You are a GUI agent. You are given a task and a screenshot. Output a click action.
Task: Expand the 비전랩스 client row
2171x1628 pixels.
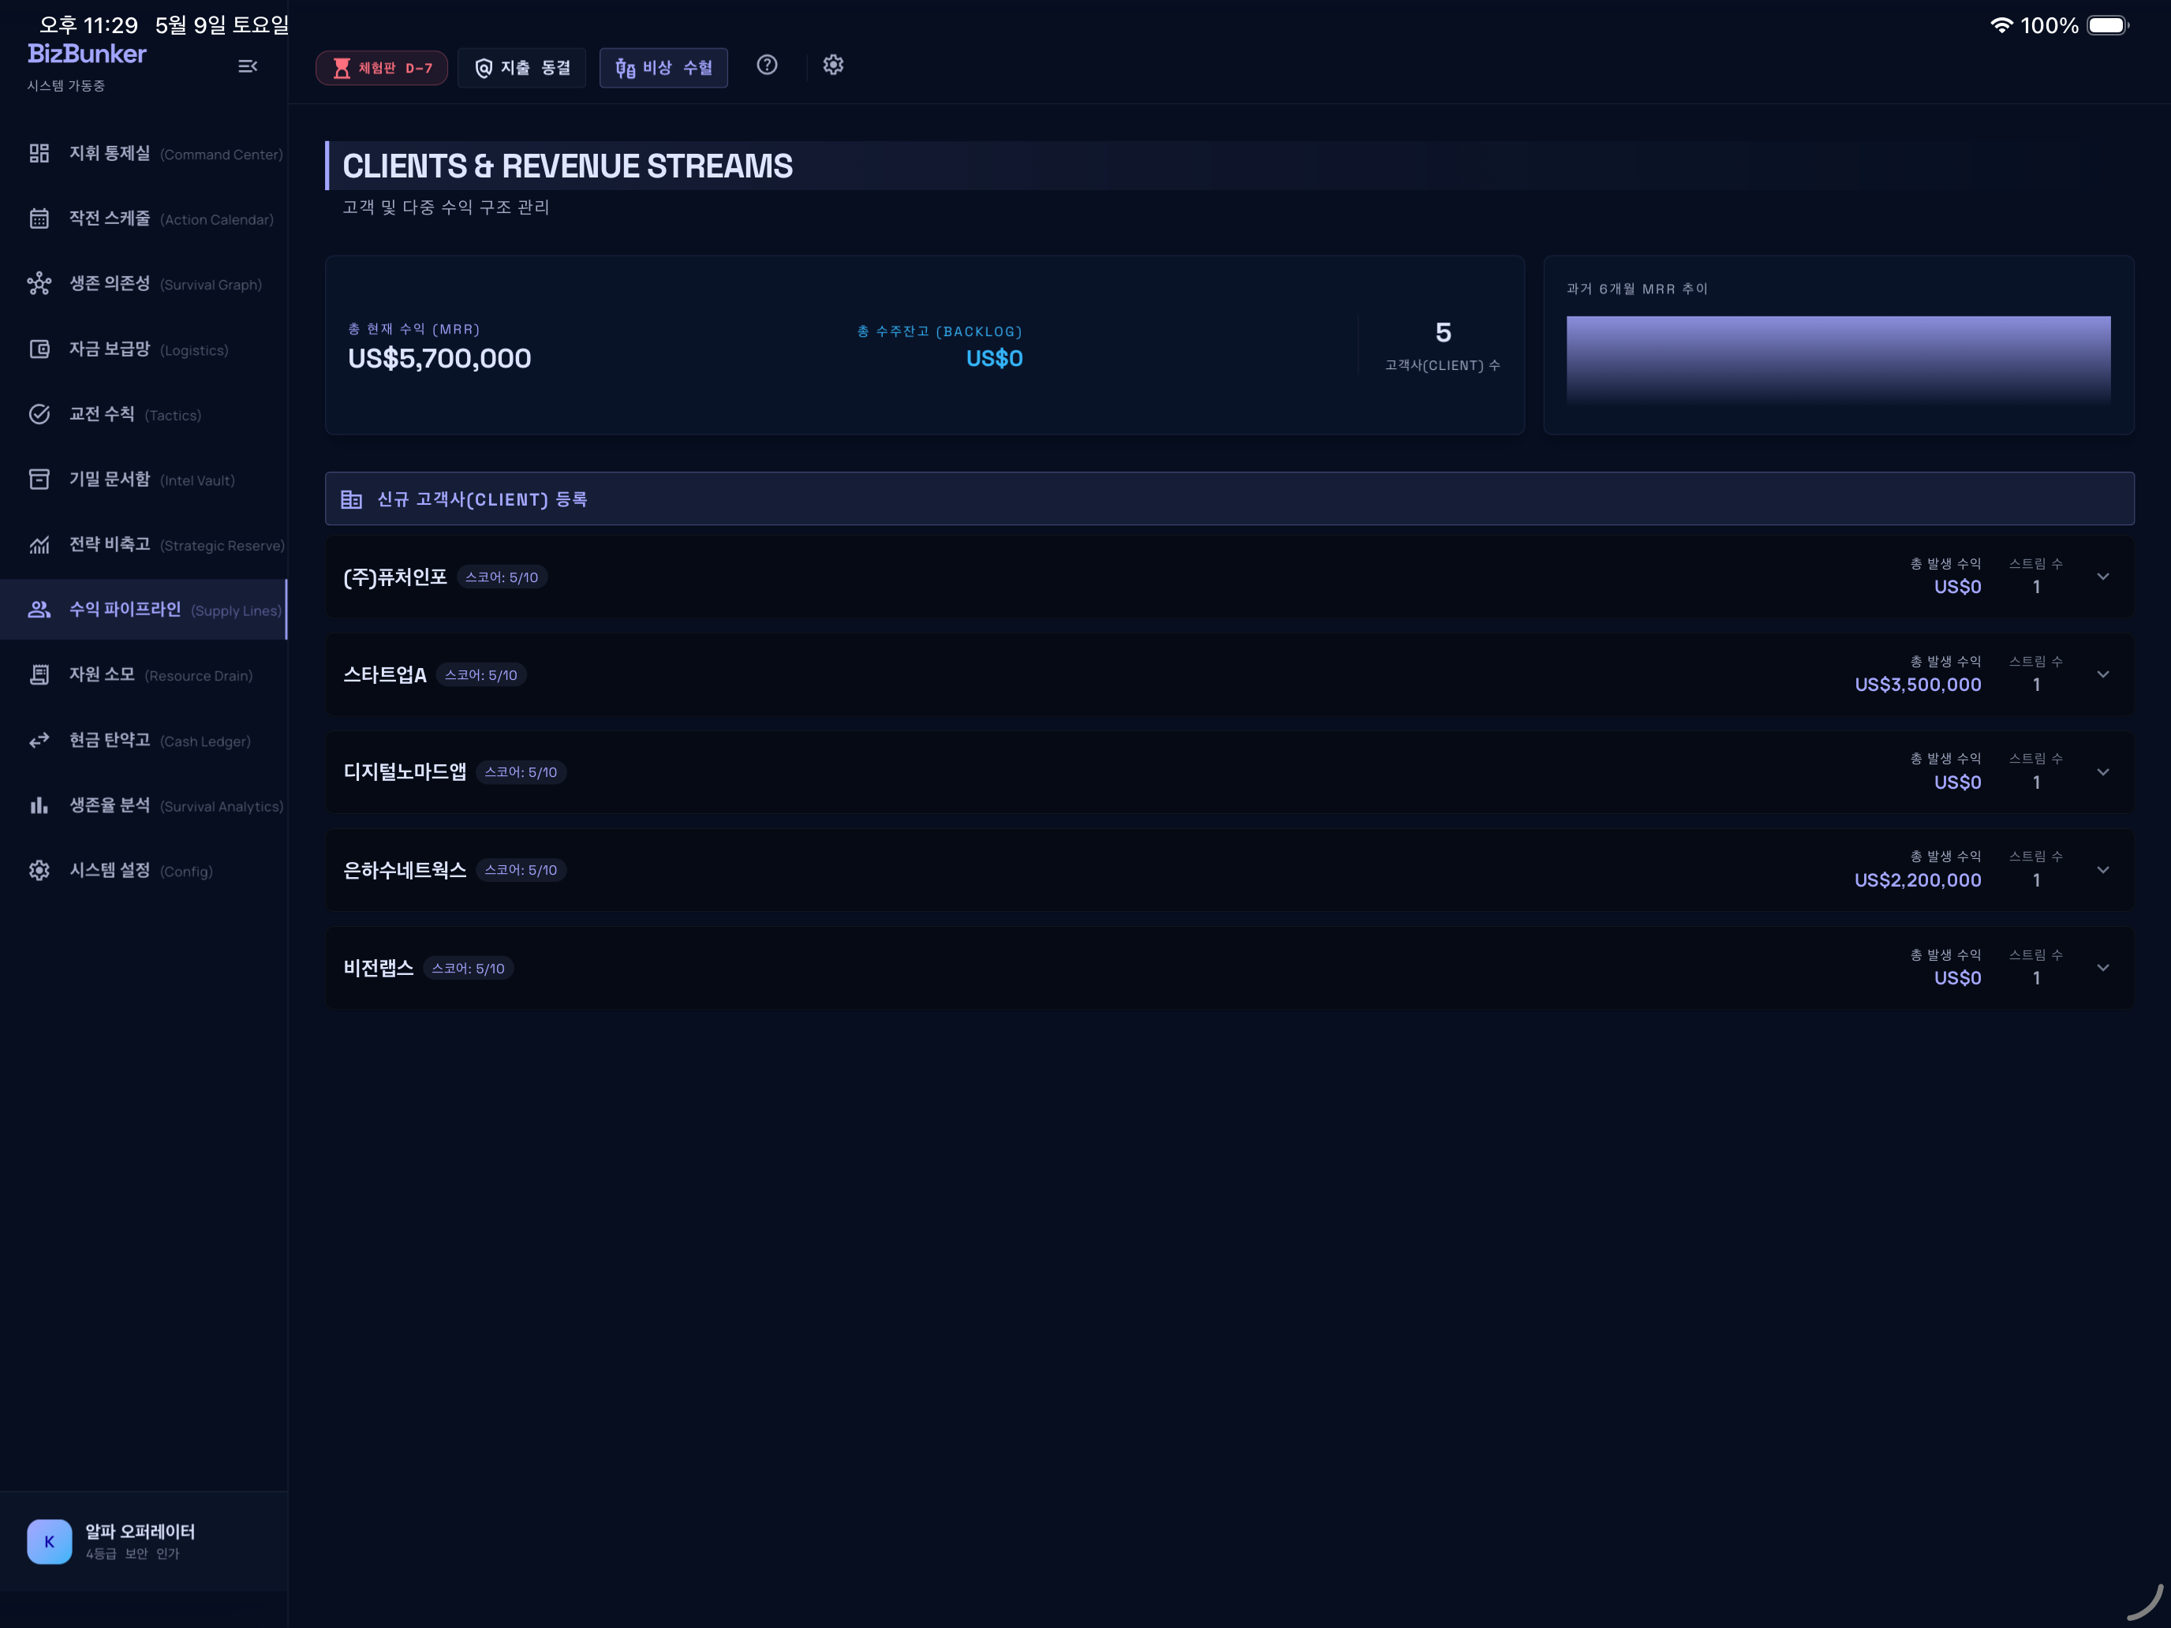point(2103,968)
